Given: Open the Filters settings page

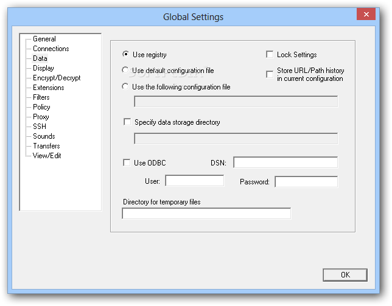Looking at the screenshot, I should click(x=41, y=97).
